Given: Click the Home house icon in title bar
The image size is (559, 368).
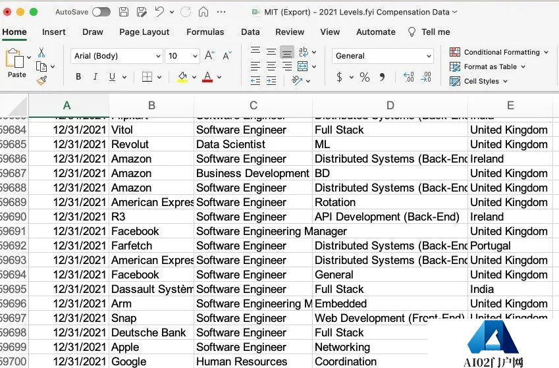Looking at the screenshot, I should coord(203,12).
